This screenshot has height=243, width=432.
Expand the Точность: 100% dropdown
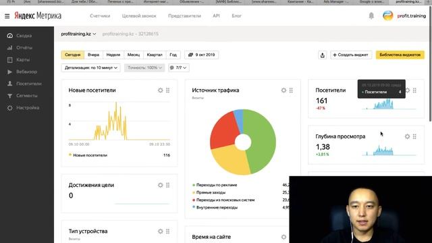[144, 67]
